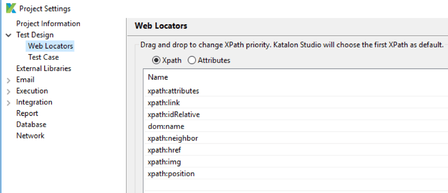Open the Database settings page
This screenshot has height=193, width=448.
(31, 125)
